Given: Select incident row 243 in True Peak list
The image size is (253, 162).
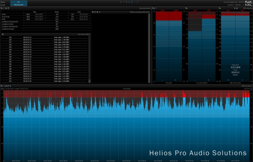Looking at the screenshot, I should coord(45,81).
